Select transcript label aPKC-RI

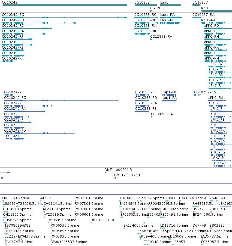pyautogui.click(x=215, y=86)
